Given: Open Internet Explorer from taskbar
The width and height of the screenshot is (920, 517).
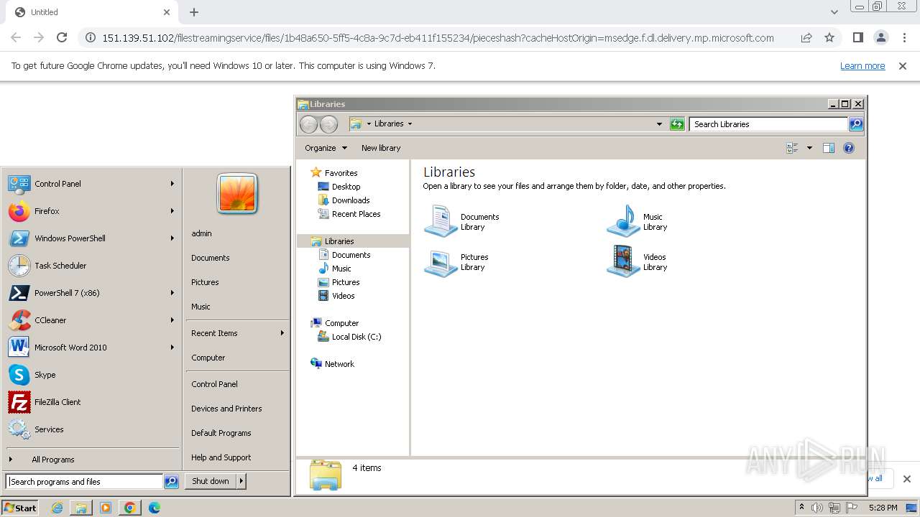Looking at the screenshot, I should click(57, 508).
